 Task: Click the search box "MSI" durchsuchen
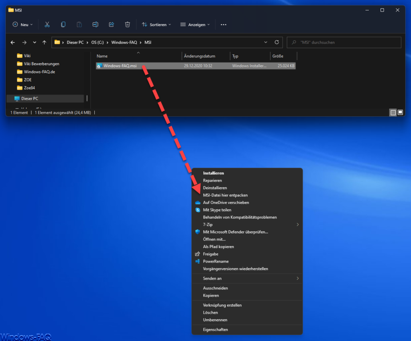(x=344, y=42)
